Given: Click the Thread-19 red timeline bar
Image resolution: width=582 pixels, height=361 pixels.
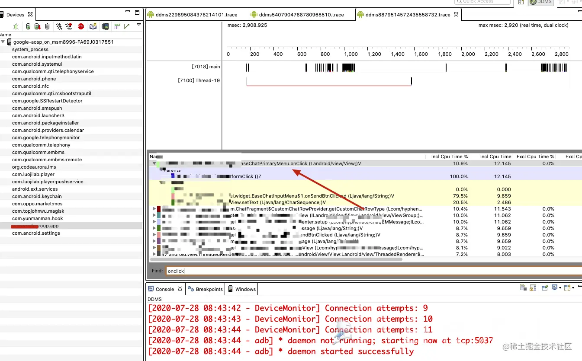Looking at the screenshot, I should 329,86.
